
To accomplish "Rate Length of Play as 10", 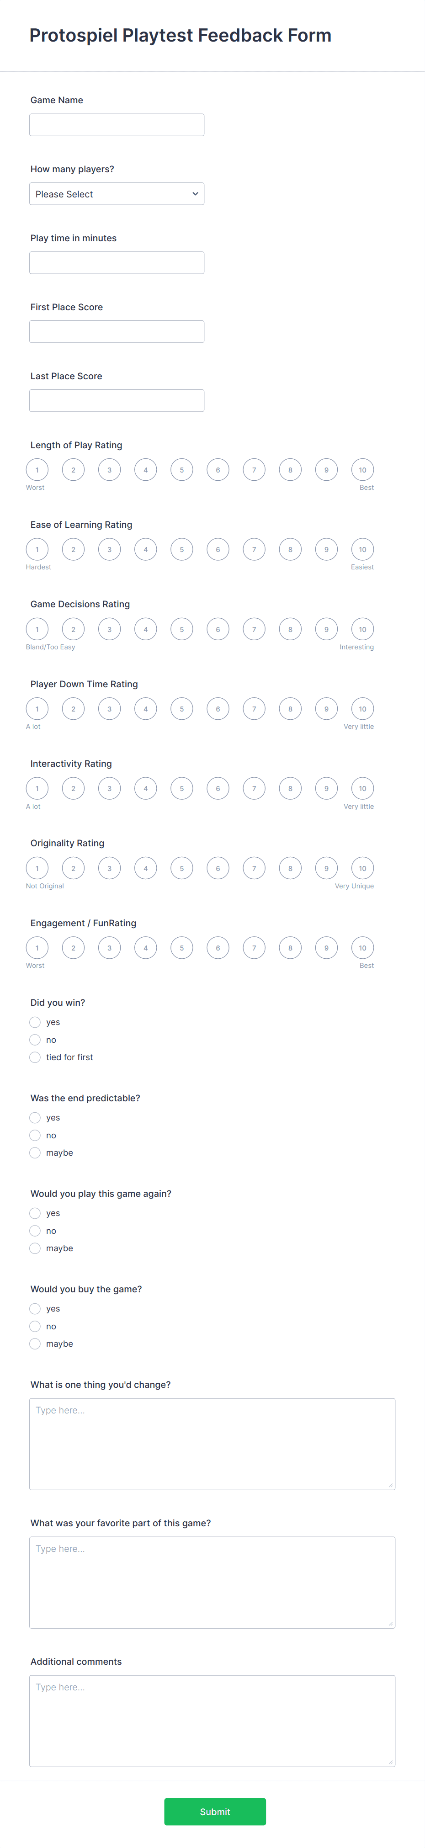I will point(362,470).
